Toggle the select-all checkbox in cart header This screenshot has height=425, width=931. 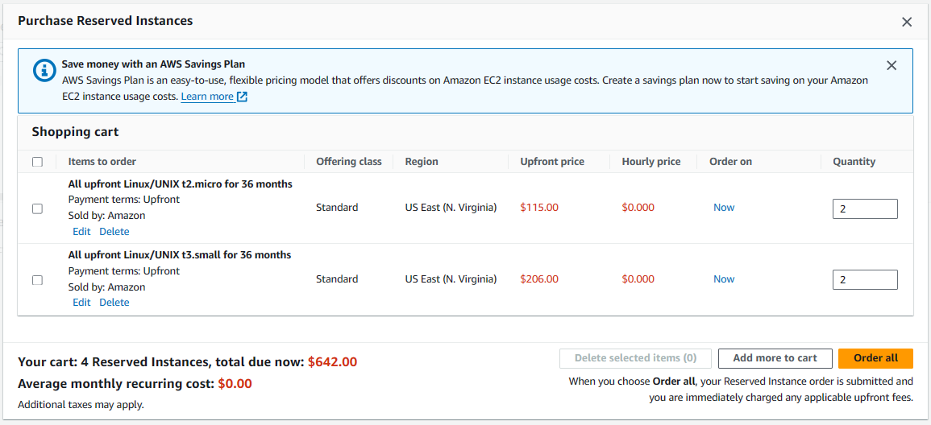click(37, 162)
